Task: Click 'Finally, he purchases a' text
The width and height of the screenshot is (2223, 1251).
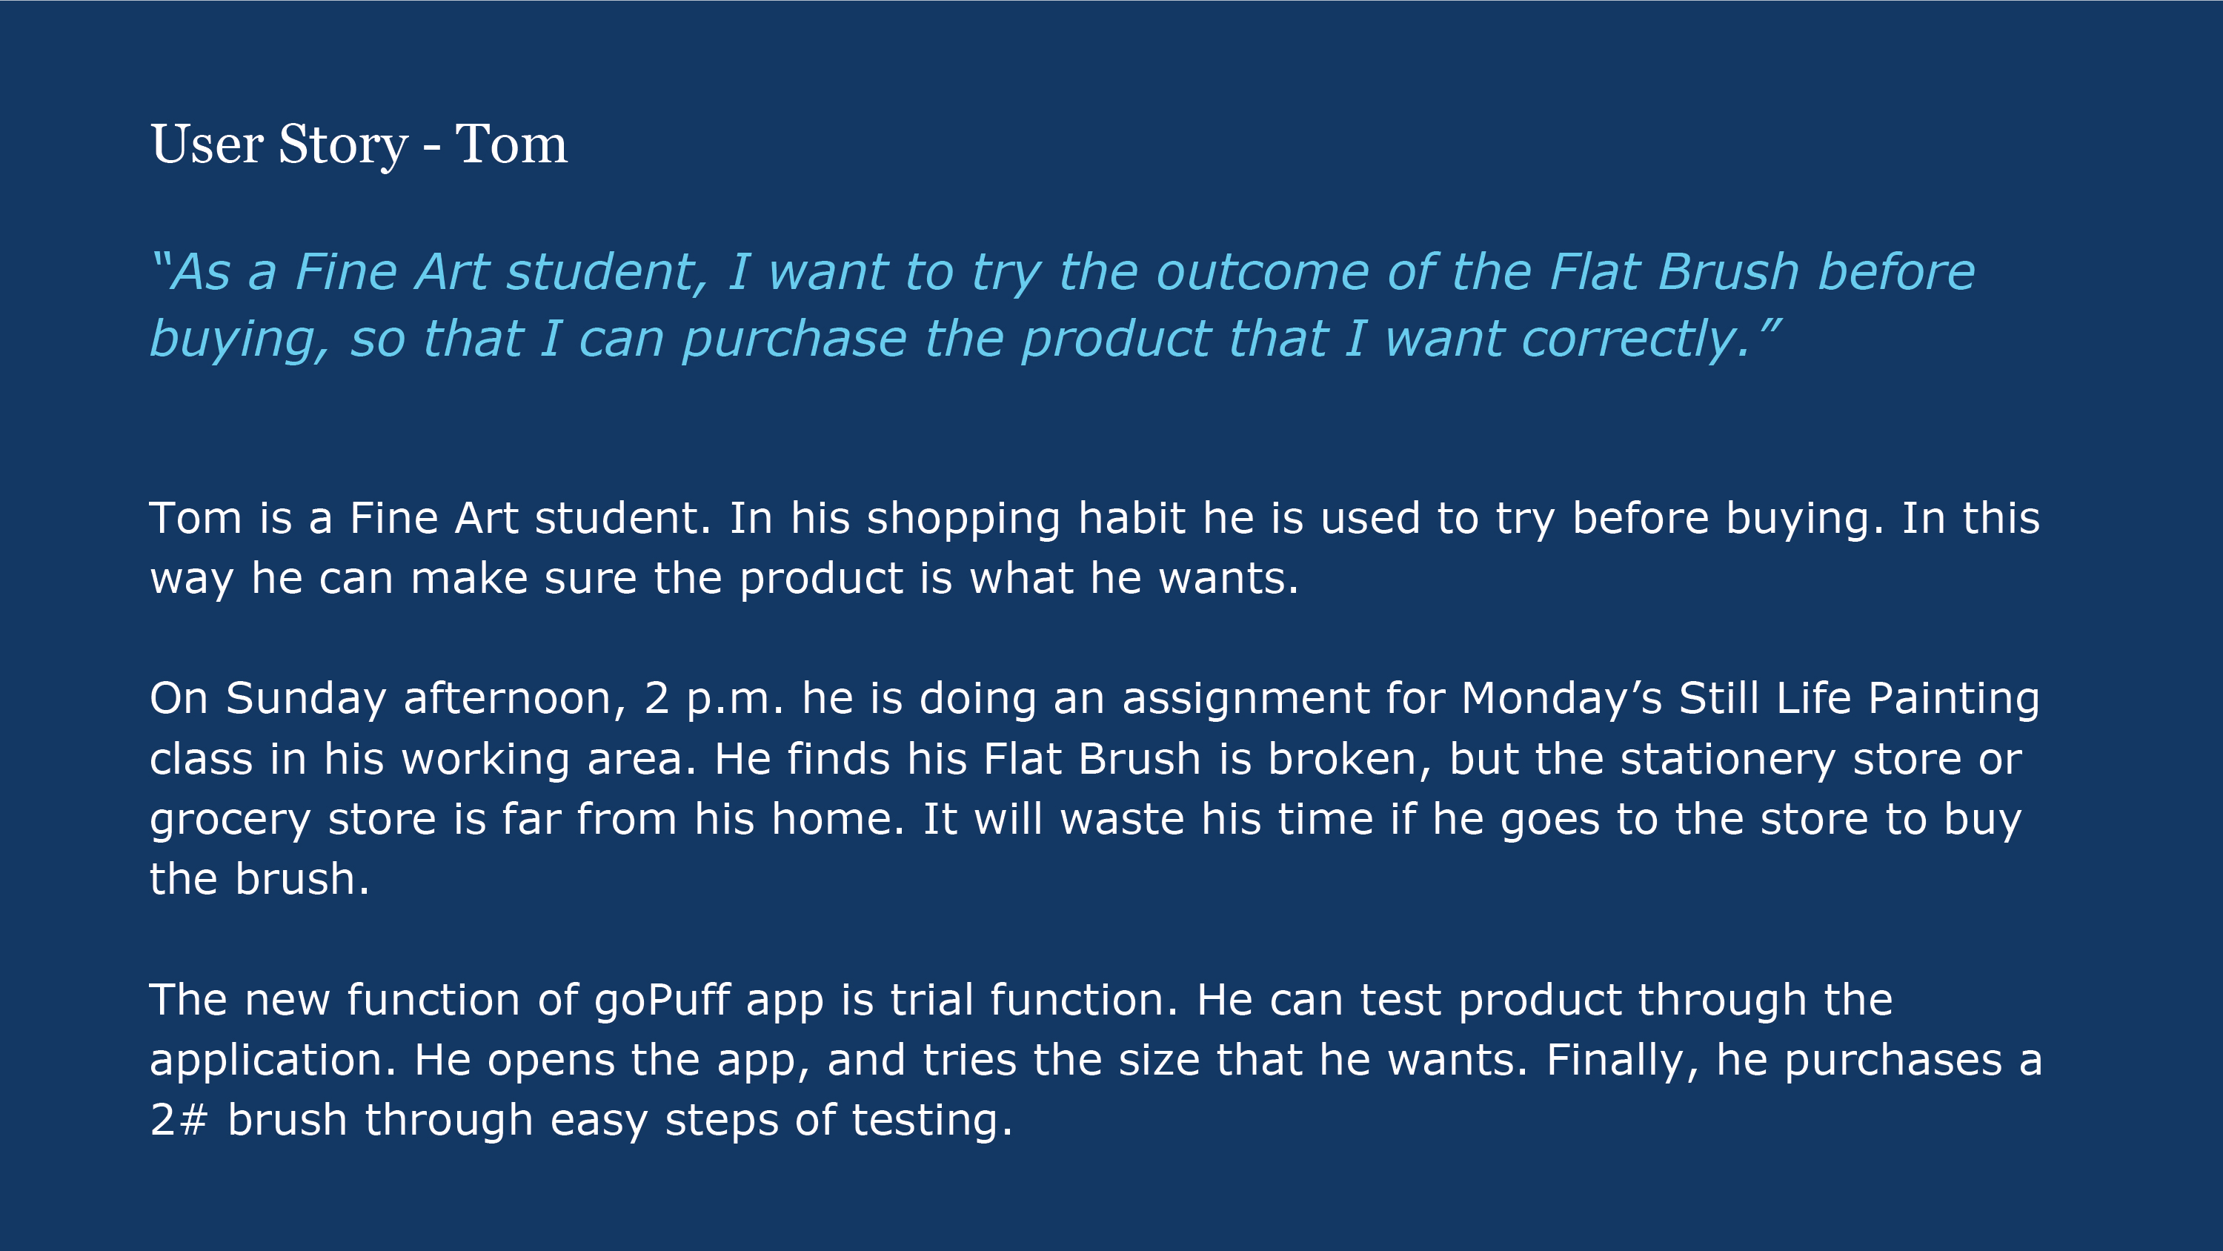Action: coord(1794,1061)
